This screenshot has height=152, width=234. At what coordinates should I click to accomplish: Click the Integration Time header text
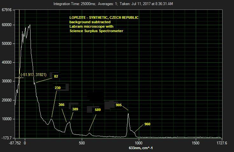113,4
